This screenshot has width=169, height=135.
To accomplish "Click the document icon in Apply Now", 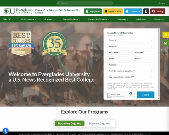I will point(87,11).
